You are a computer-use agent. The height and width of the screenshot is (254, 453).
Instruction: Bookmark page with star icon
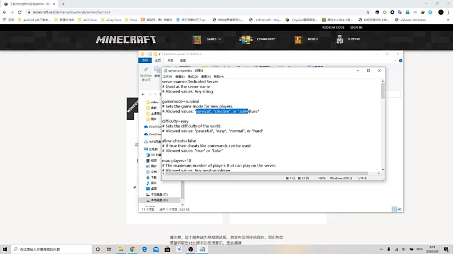pos(368,12)
